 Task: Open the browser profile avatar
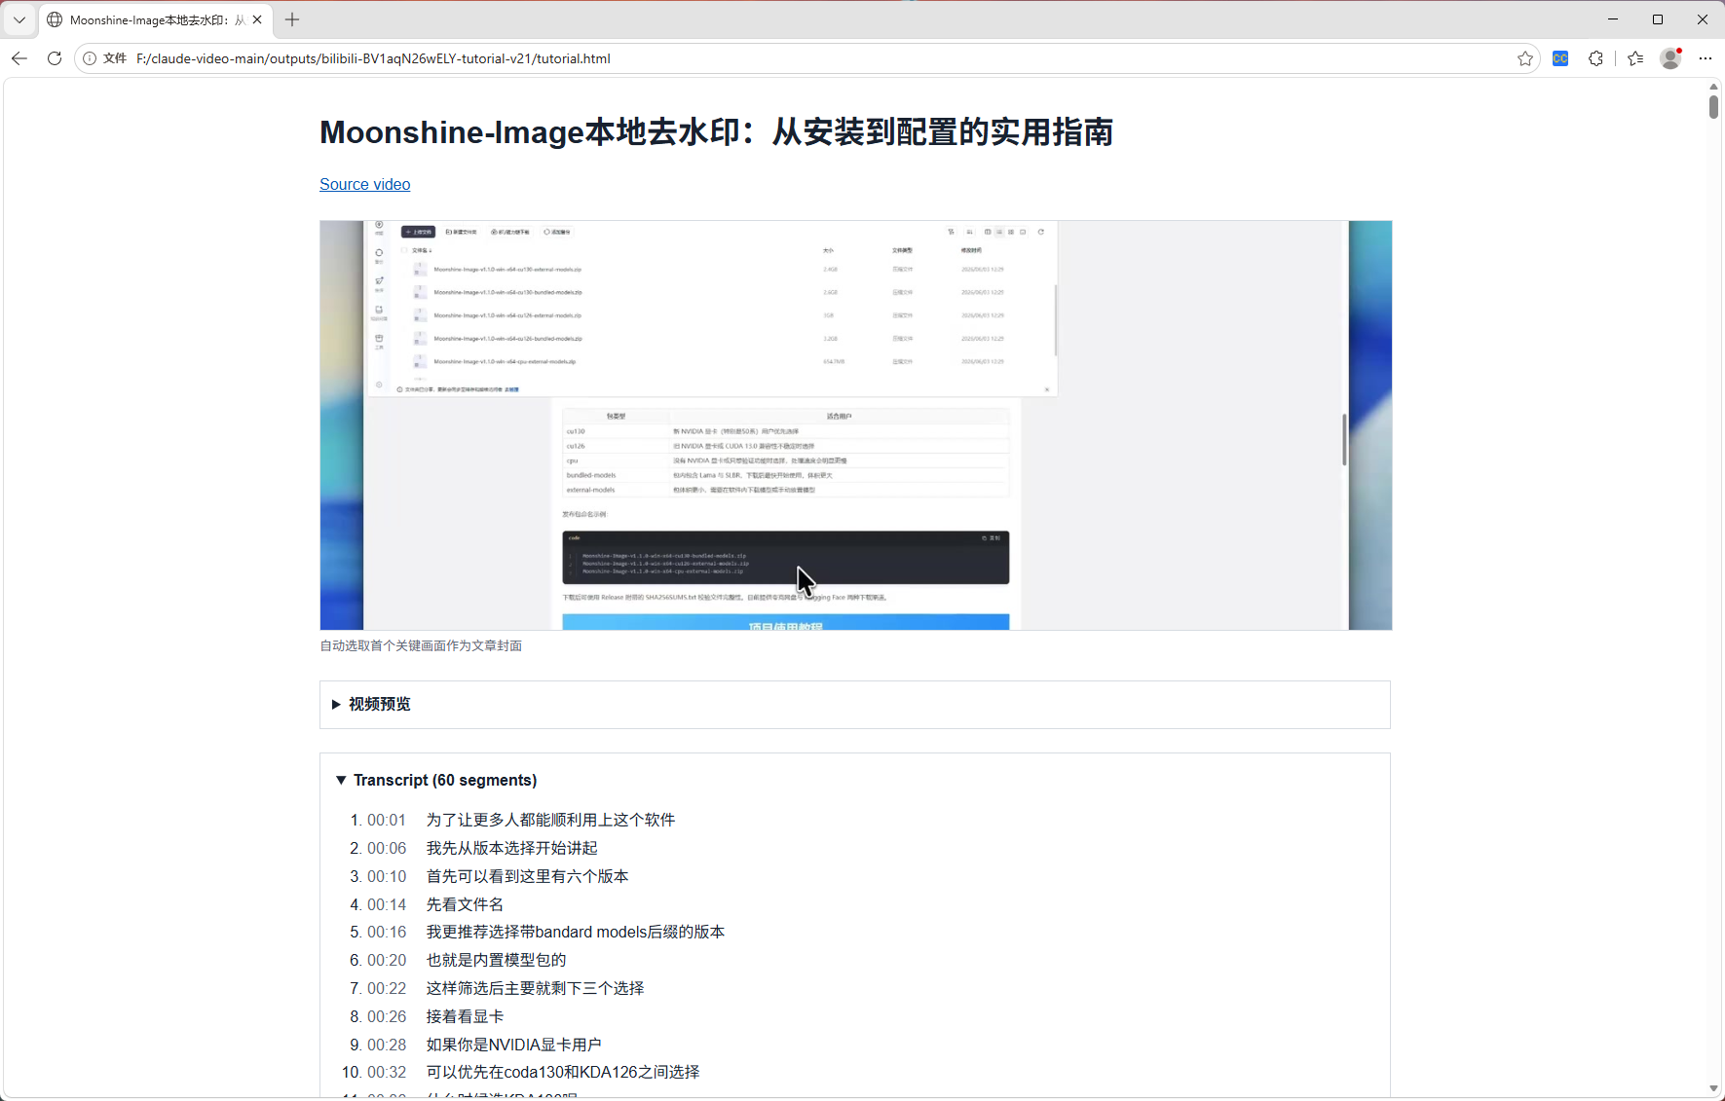1671,58
